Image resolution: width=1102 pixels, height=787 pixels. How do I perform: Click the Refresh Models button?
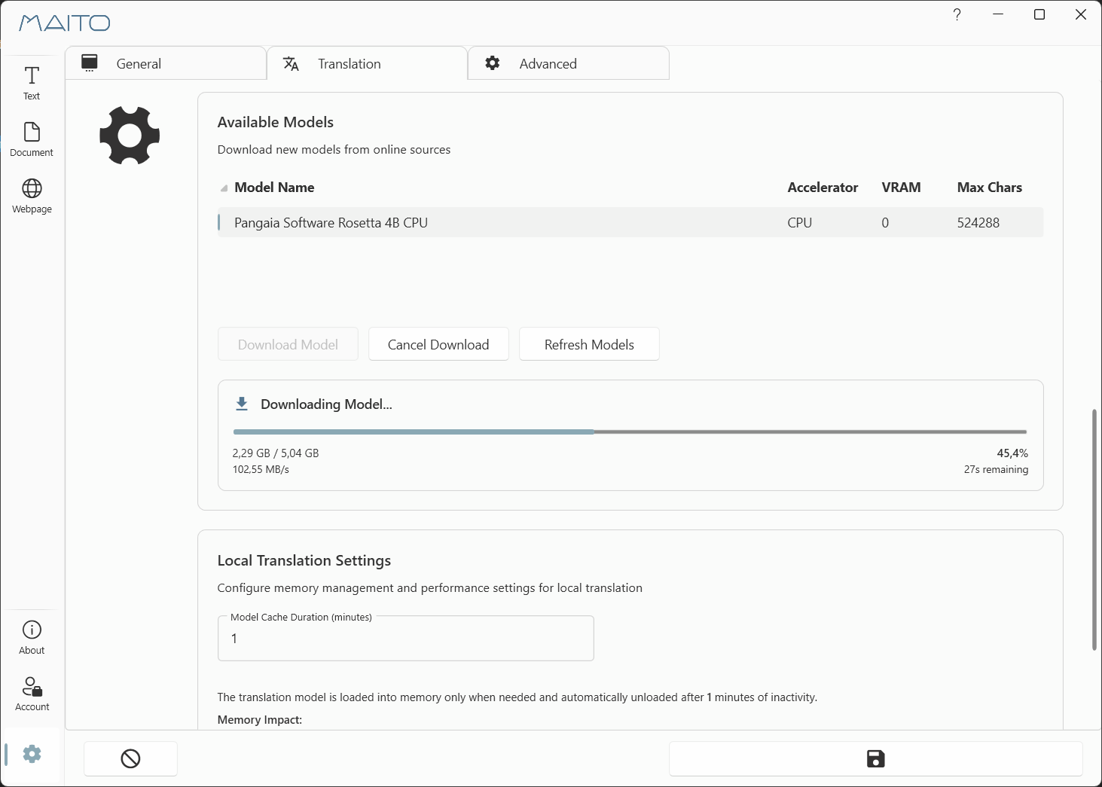click(589, 344)
